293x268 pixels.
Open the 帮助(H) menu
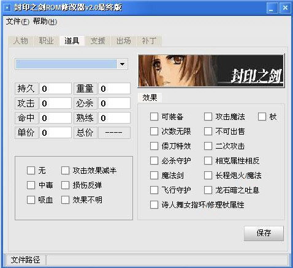[x=45, y=21]
